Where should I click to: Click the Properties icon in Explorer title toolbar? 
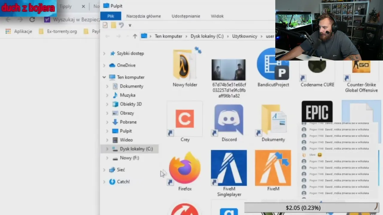tap(105, 25)
